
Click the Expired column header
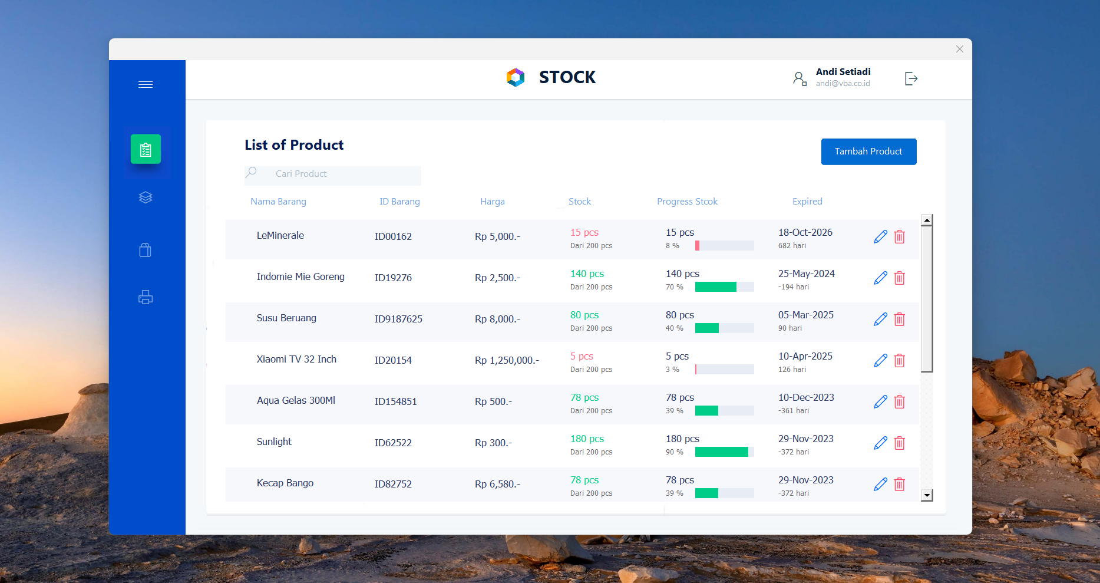(807, 202)
